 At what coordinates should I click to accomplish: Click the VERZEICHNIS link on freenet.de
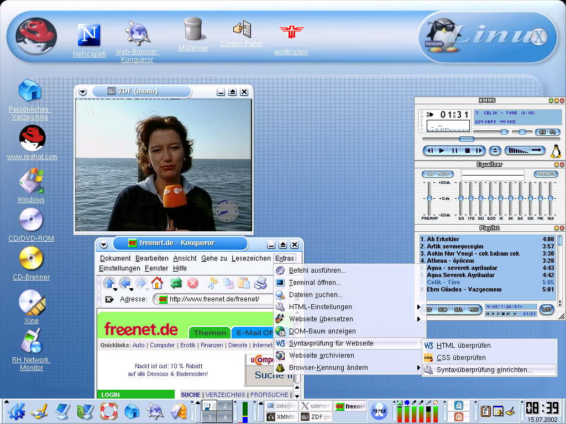point(225,395)
